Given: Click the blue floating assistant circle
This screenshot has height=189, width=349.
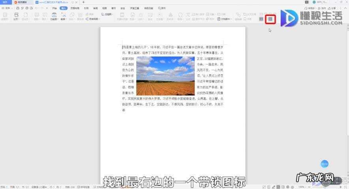Looking at the screenshot, I should 324,164.
